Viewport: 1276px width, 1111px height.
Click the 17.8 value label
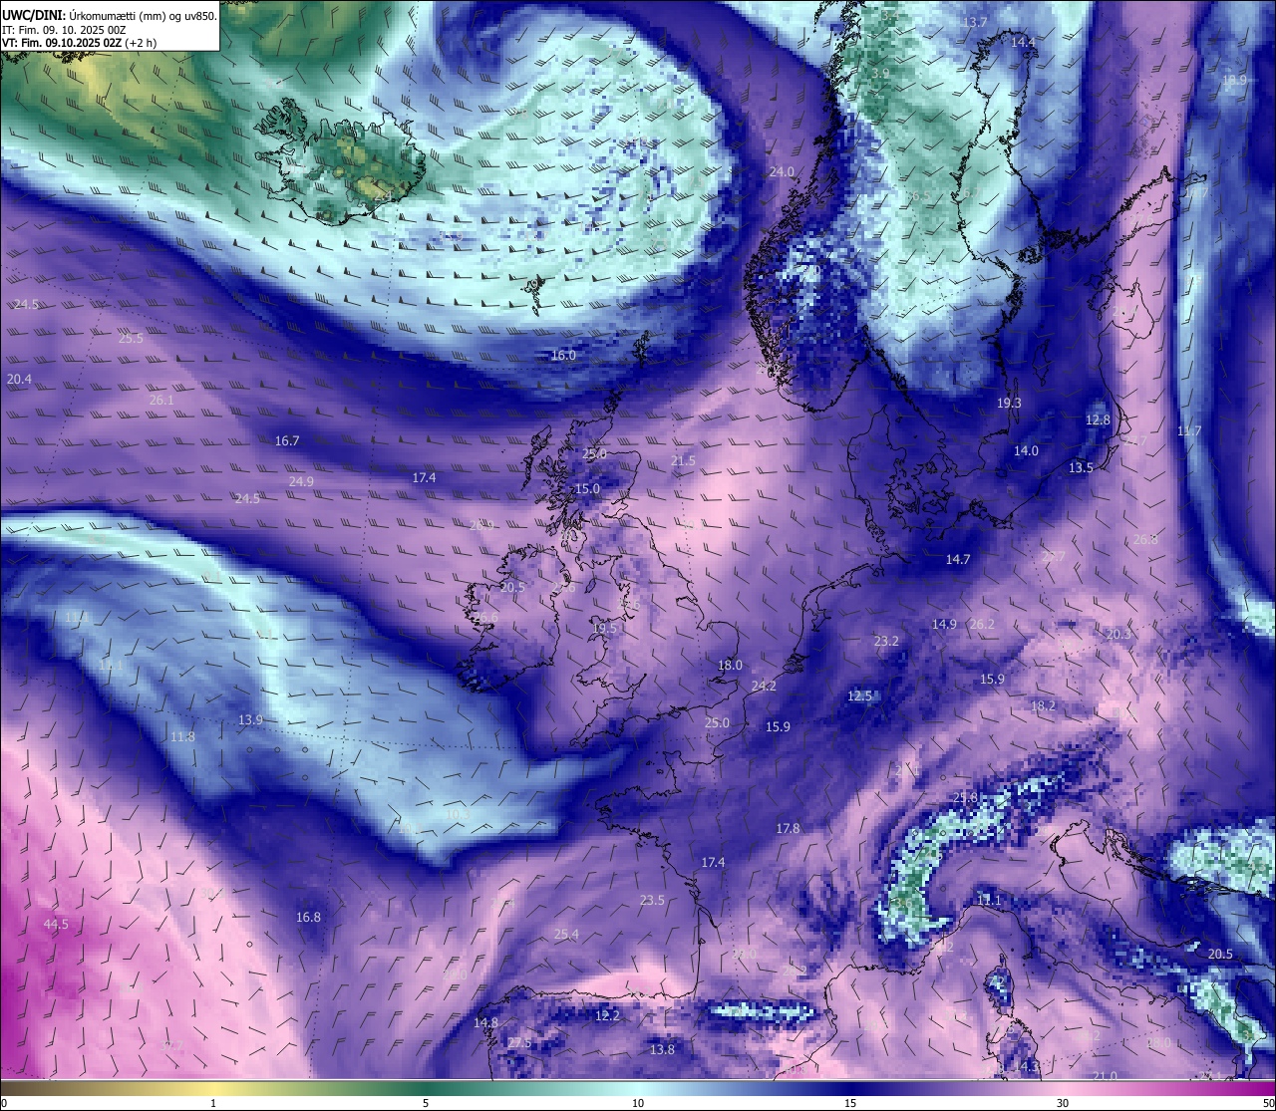pyautogui.click(x=788, y=828)
